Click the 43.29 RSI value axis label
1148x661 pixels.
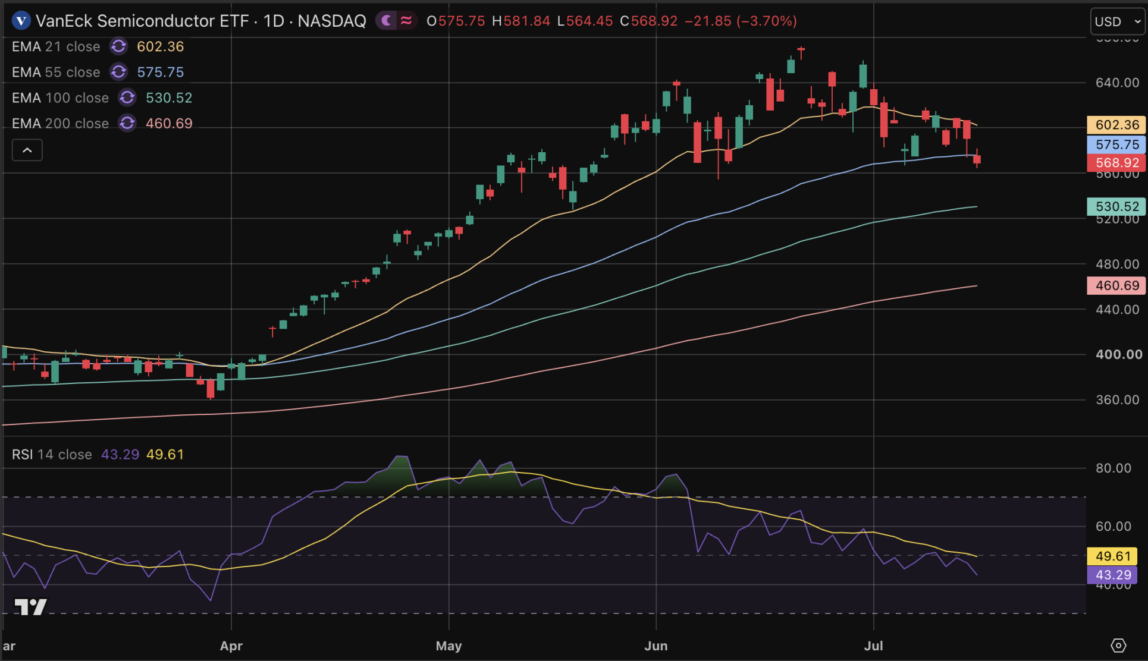pyautogui.click(x=1112, y=575)
